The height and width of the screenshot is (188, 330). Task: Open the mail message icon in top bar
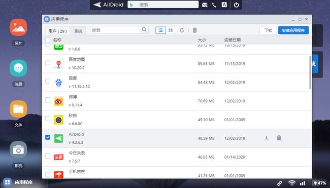click(x=205, y=5)
